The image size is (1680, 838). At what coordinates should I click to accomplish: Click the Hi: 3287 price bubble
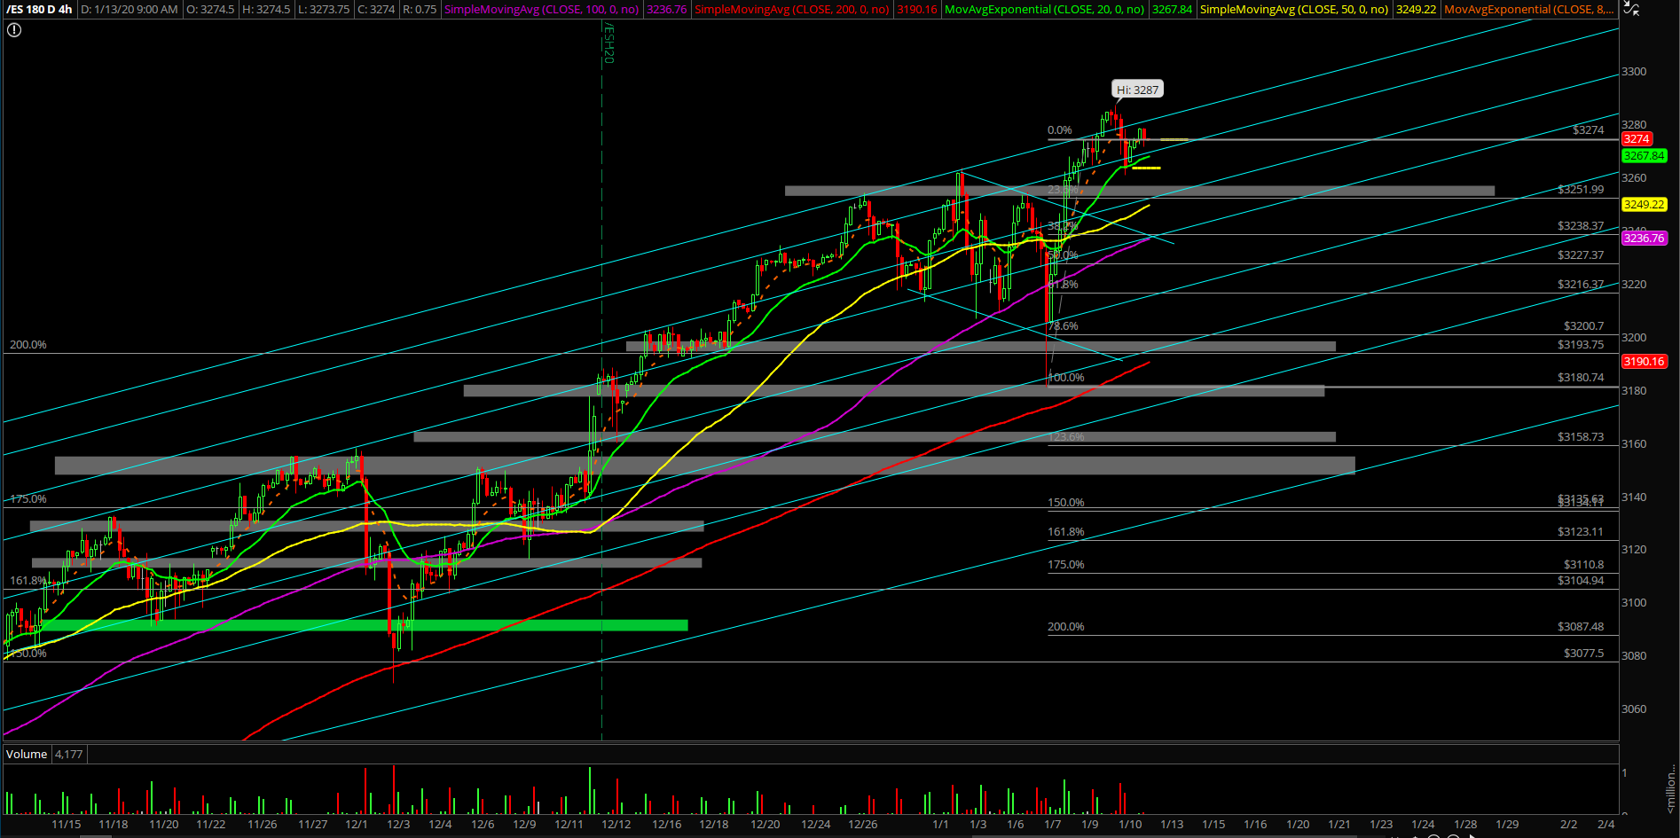pyautogui.click(x=1137, y=90)
